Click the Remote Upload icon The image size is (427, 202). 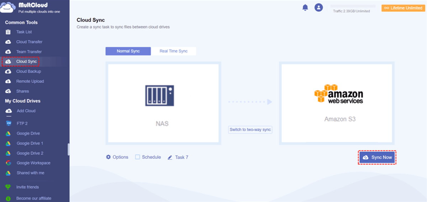pos(9,81)
